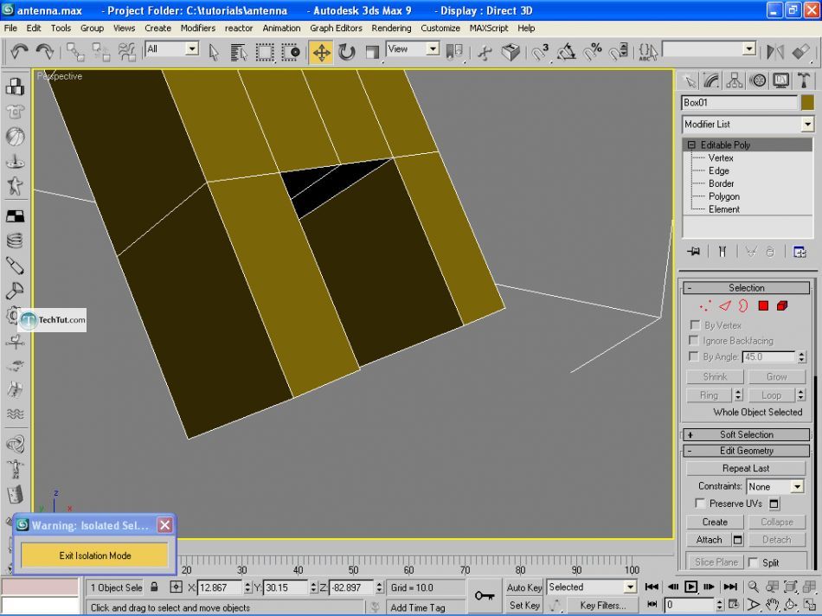
Task: Switch to the Utilities hammer panel
Action: click(x=804, y=80)
